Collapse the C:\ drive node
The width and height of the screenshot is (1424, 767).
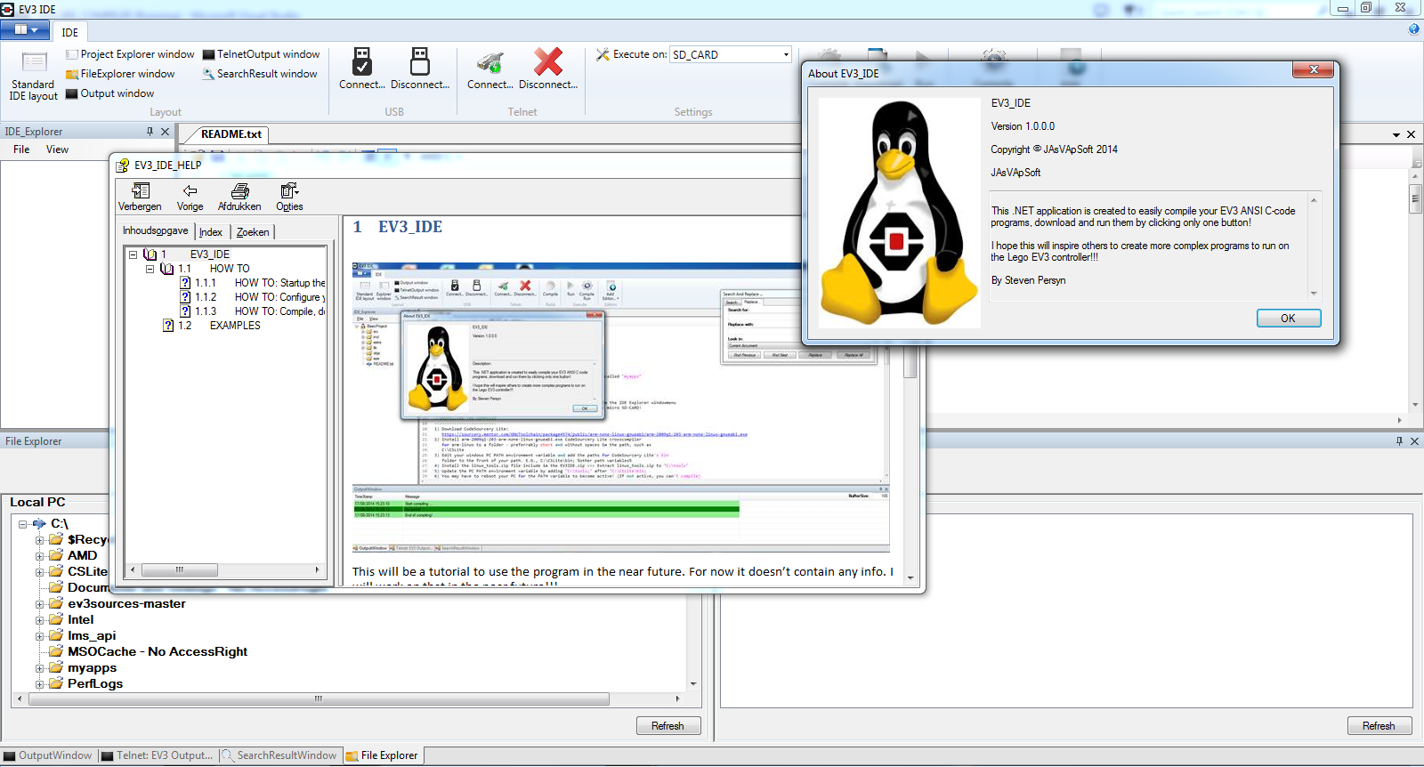23,524
